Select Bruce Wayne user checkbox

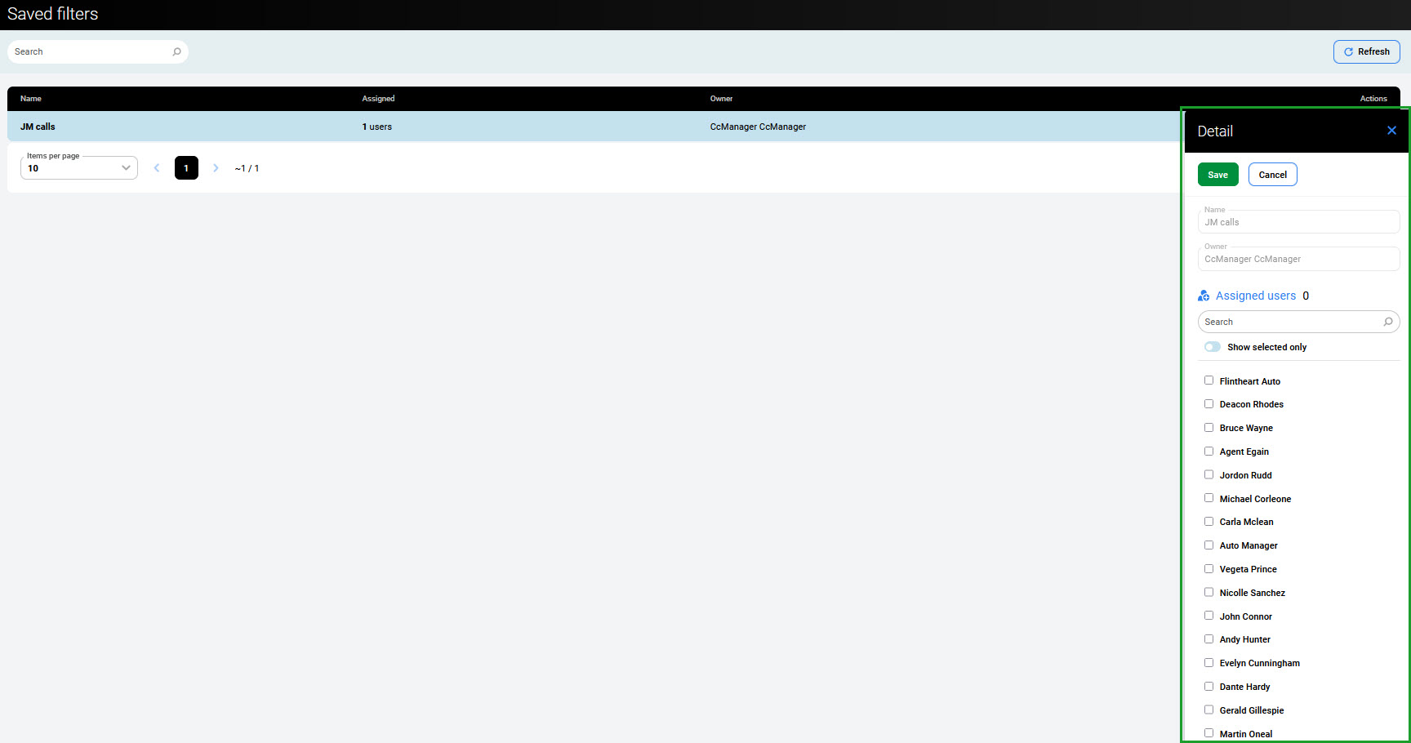point(1208,428)
